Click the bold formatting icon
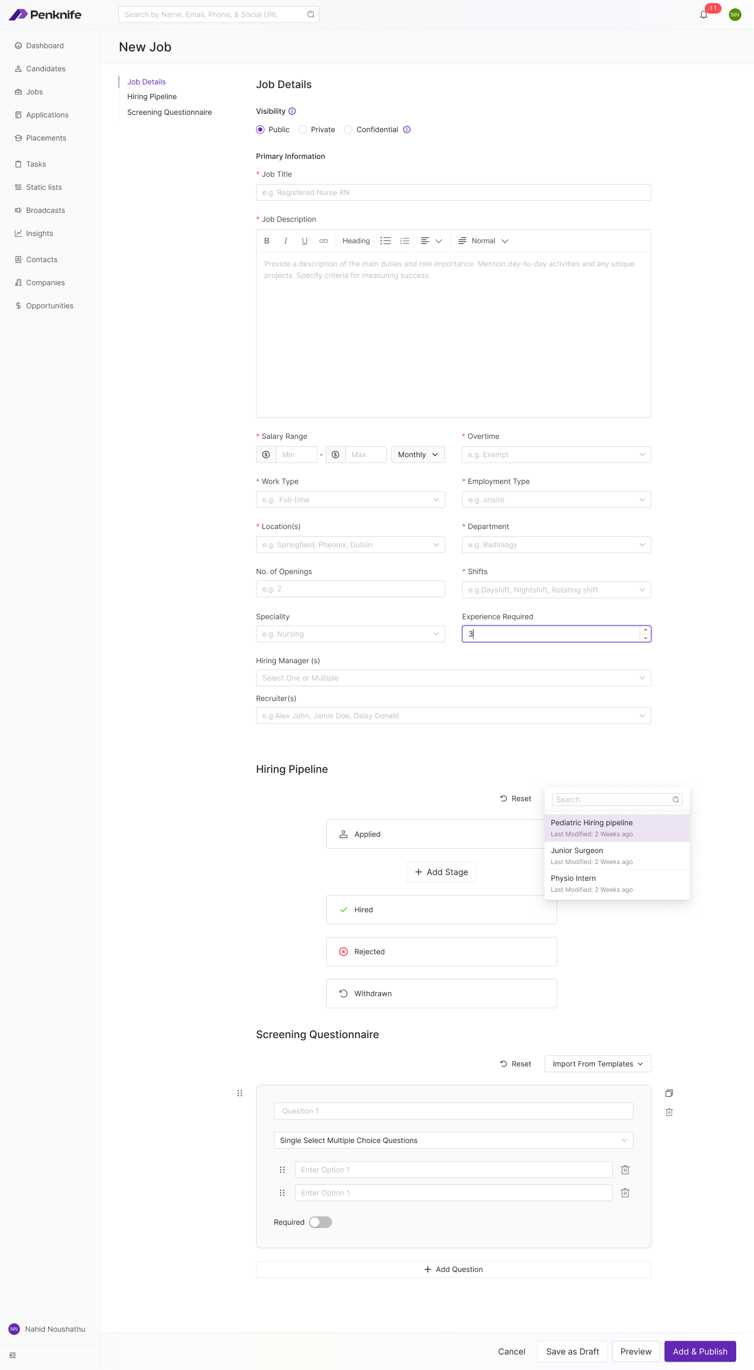Screen dimensions: 754x1370 click(267, 241)
